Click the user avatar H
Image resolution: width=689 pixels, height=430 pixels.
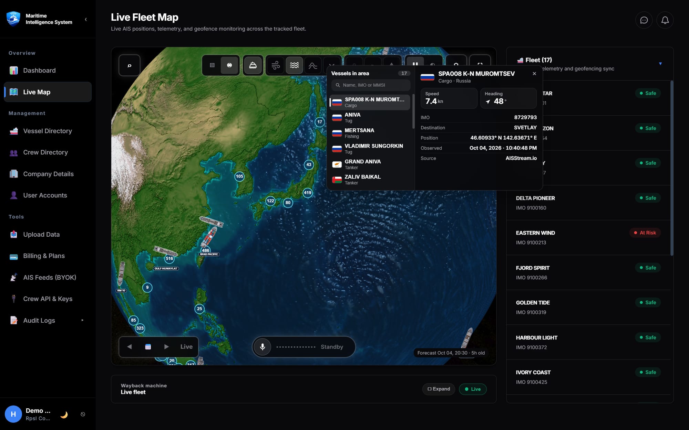(x=13, y=414)
